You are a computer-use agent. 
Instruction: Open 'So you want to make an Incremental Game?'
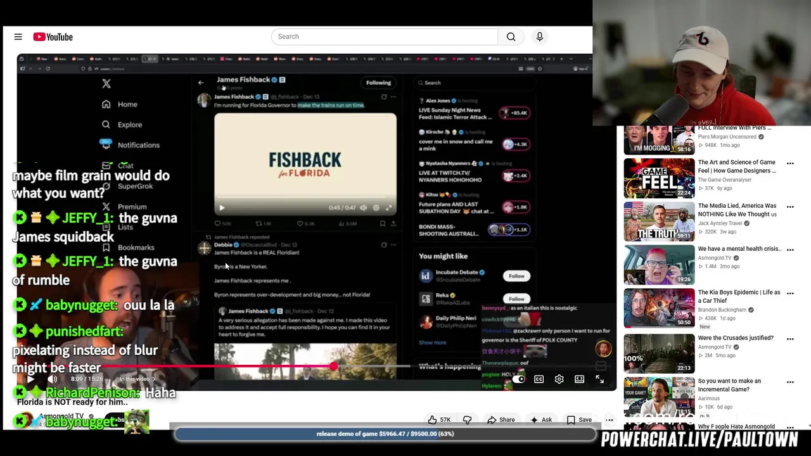point(729,385)
